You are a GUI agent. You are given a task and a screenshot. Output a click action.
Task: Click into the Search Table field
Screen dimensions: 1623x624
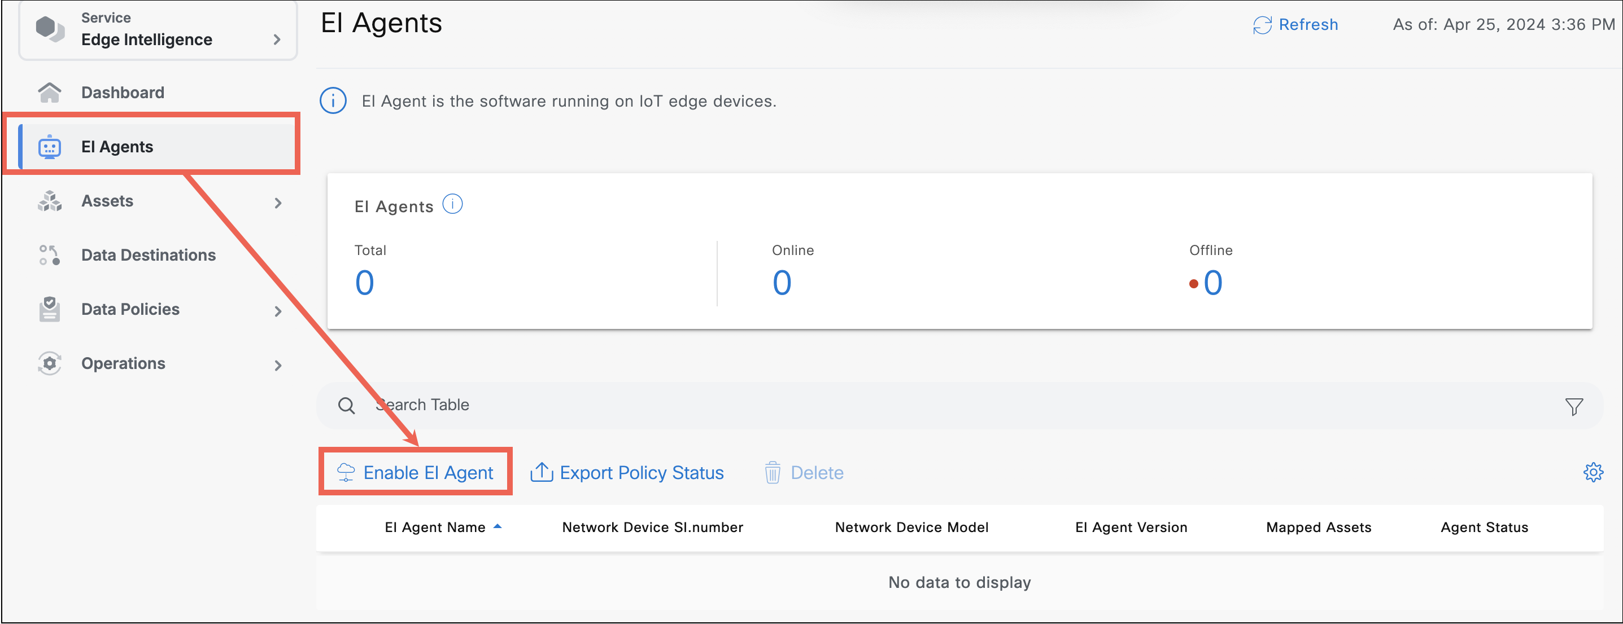(959, 406)
